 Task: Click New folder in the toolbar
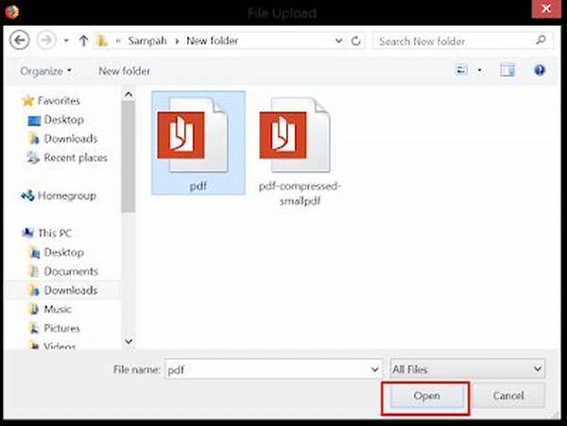(x=123, y=71)
